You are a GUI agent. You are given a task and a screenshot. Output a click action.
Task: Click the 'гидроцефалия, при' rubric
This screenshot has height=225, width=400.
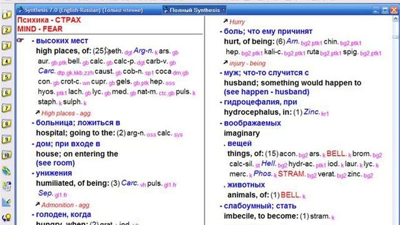261,102
